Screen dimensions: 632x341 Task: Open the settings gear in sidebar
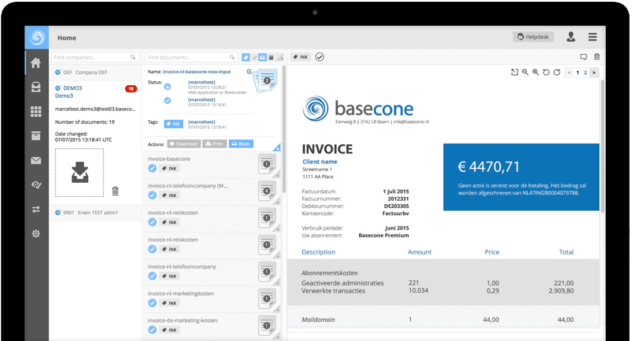[36, 234]
